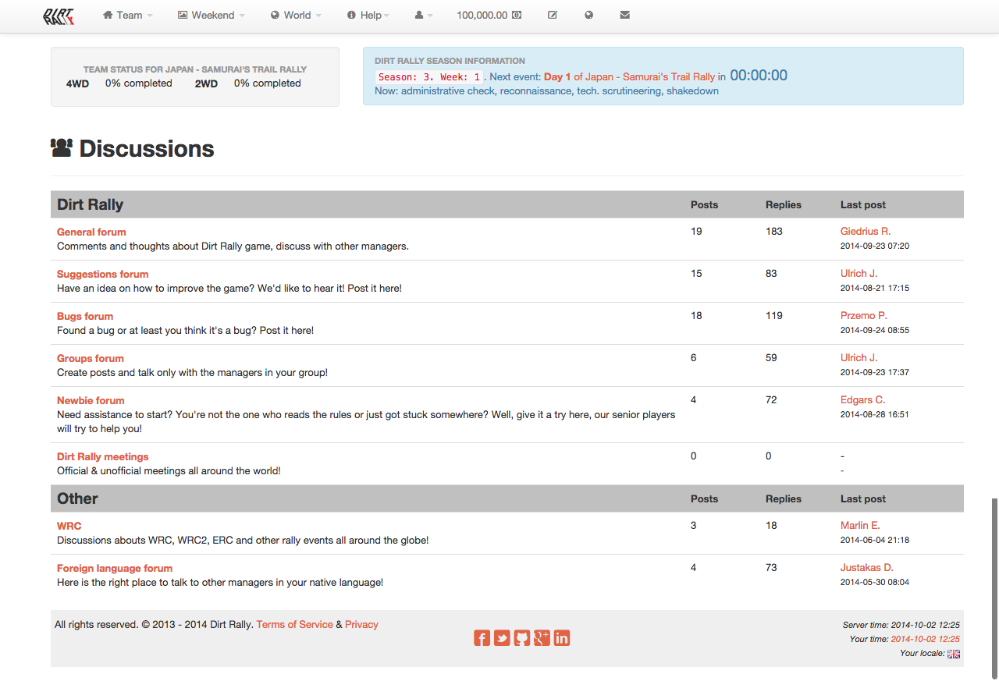Open the LinkedIn page icon
The width and height of the screenshot is (999, 681).
click(562, 638)
